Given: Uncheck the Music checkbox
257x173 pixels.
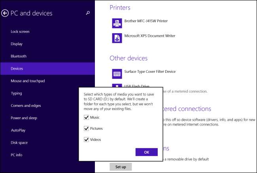Looking at the screenshot, I should pos(87,118).
